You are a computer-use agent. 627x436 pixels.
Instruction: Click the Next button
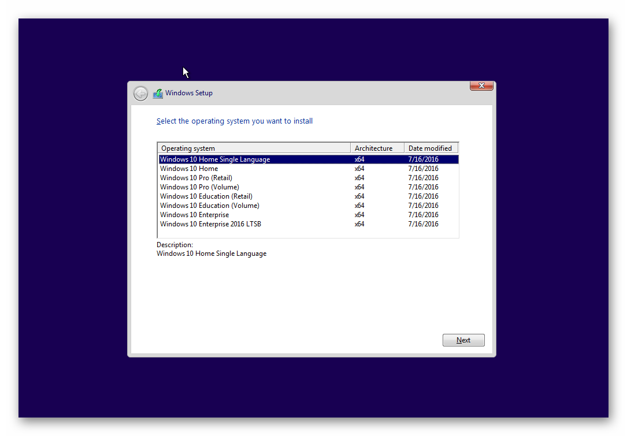463,340
